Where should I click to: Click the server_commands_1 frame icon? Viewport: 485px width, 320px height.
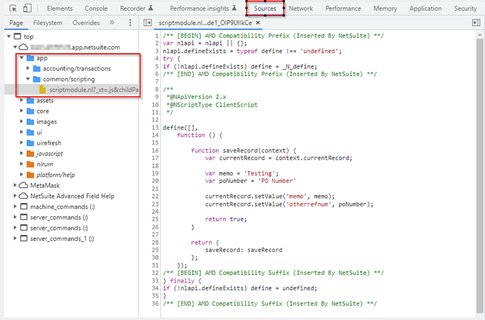pyautogui.click(x=23, y=239)
